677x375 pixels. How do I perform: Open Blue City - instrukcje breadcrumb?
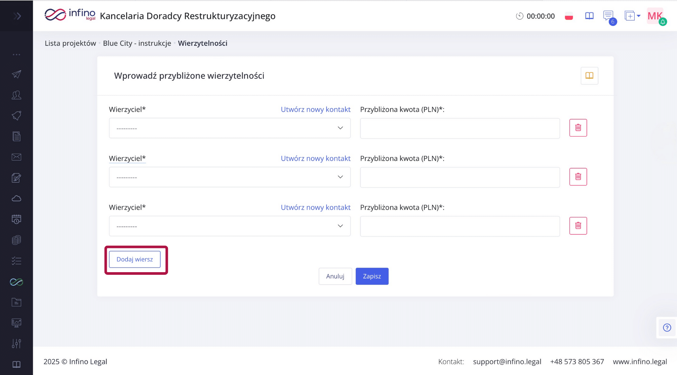137,43
